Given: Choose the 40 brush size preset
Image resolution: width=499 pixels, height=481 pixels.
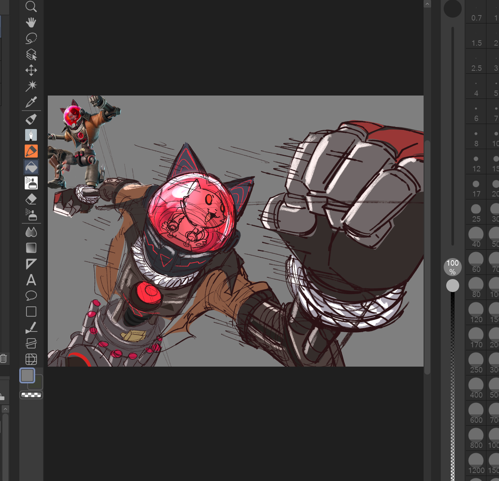Looking at the screenshot, I should [476, 237].
